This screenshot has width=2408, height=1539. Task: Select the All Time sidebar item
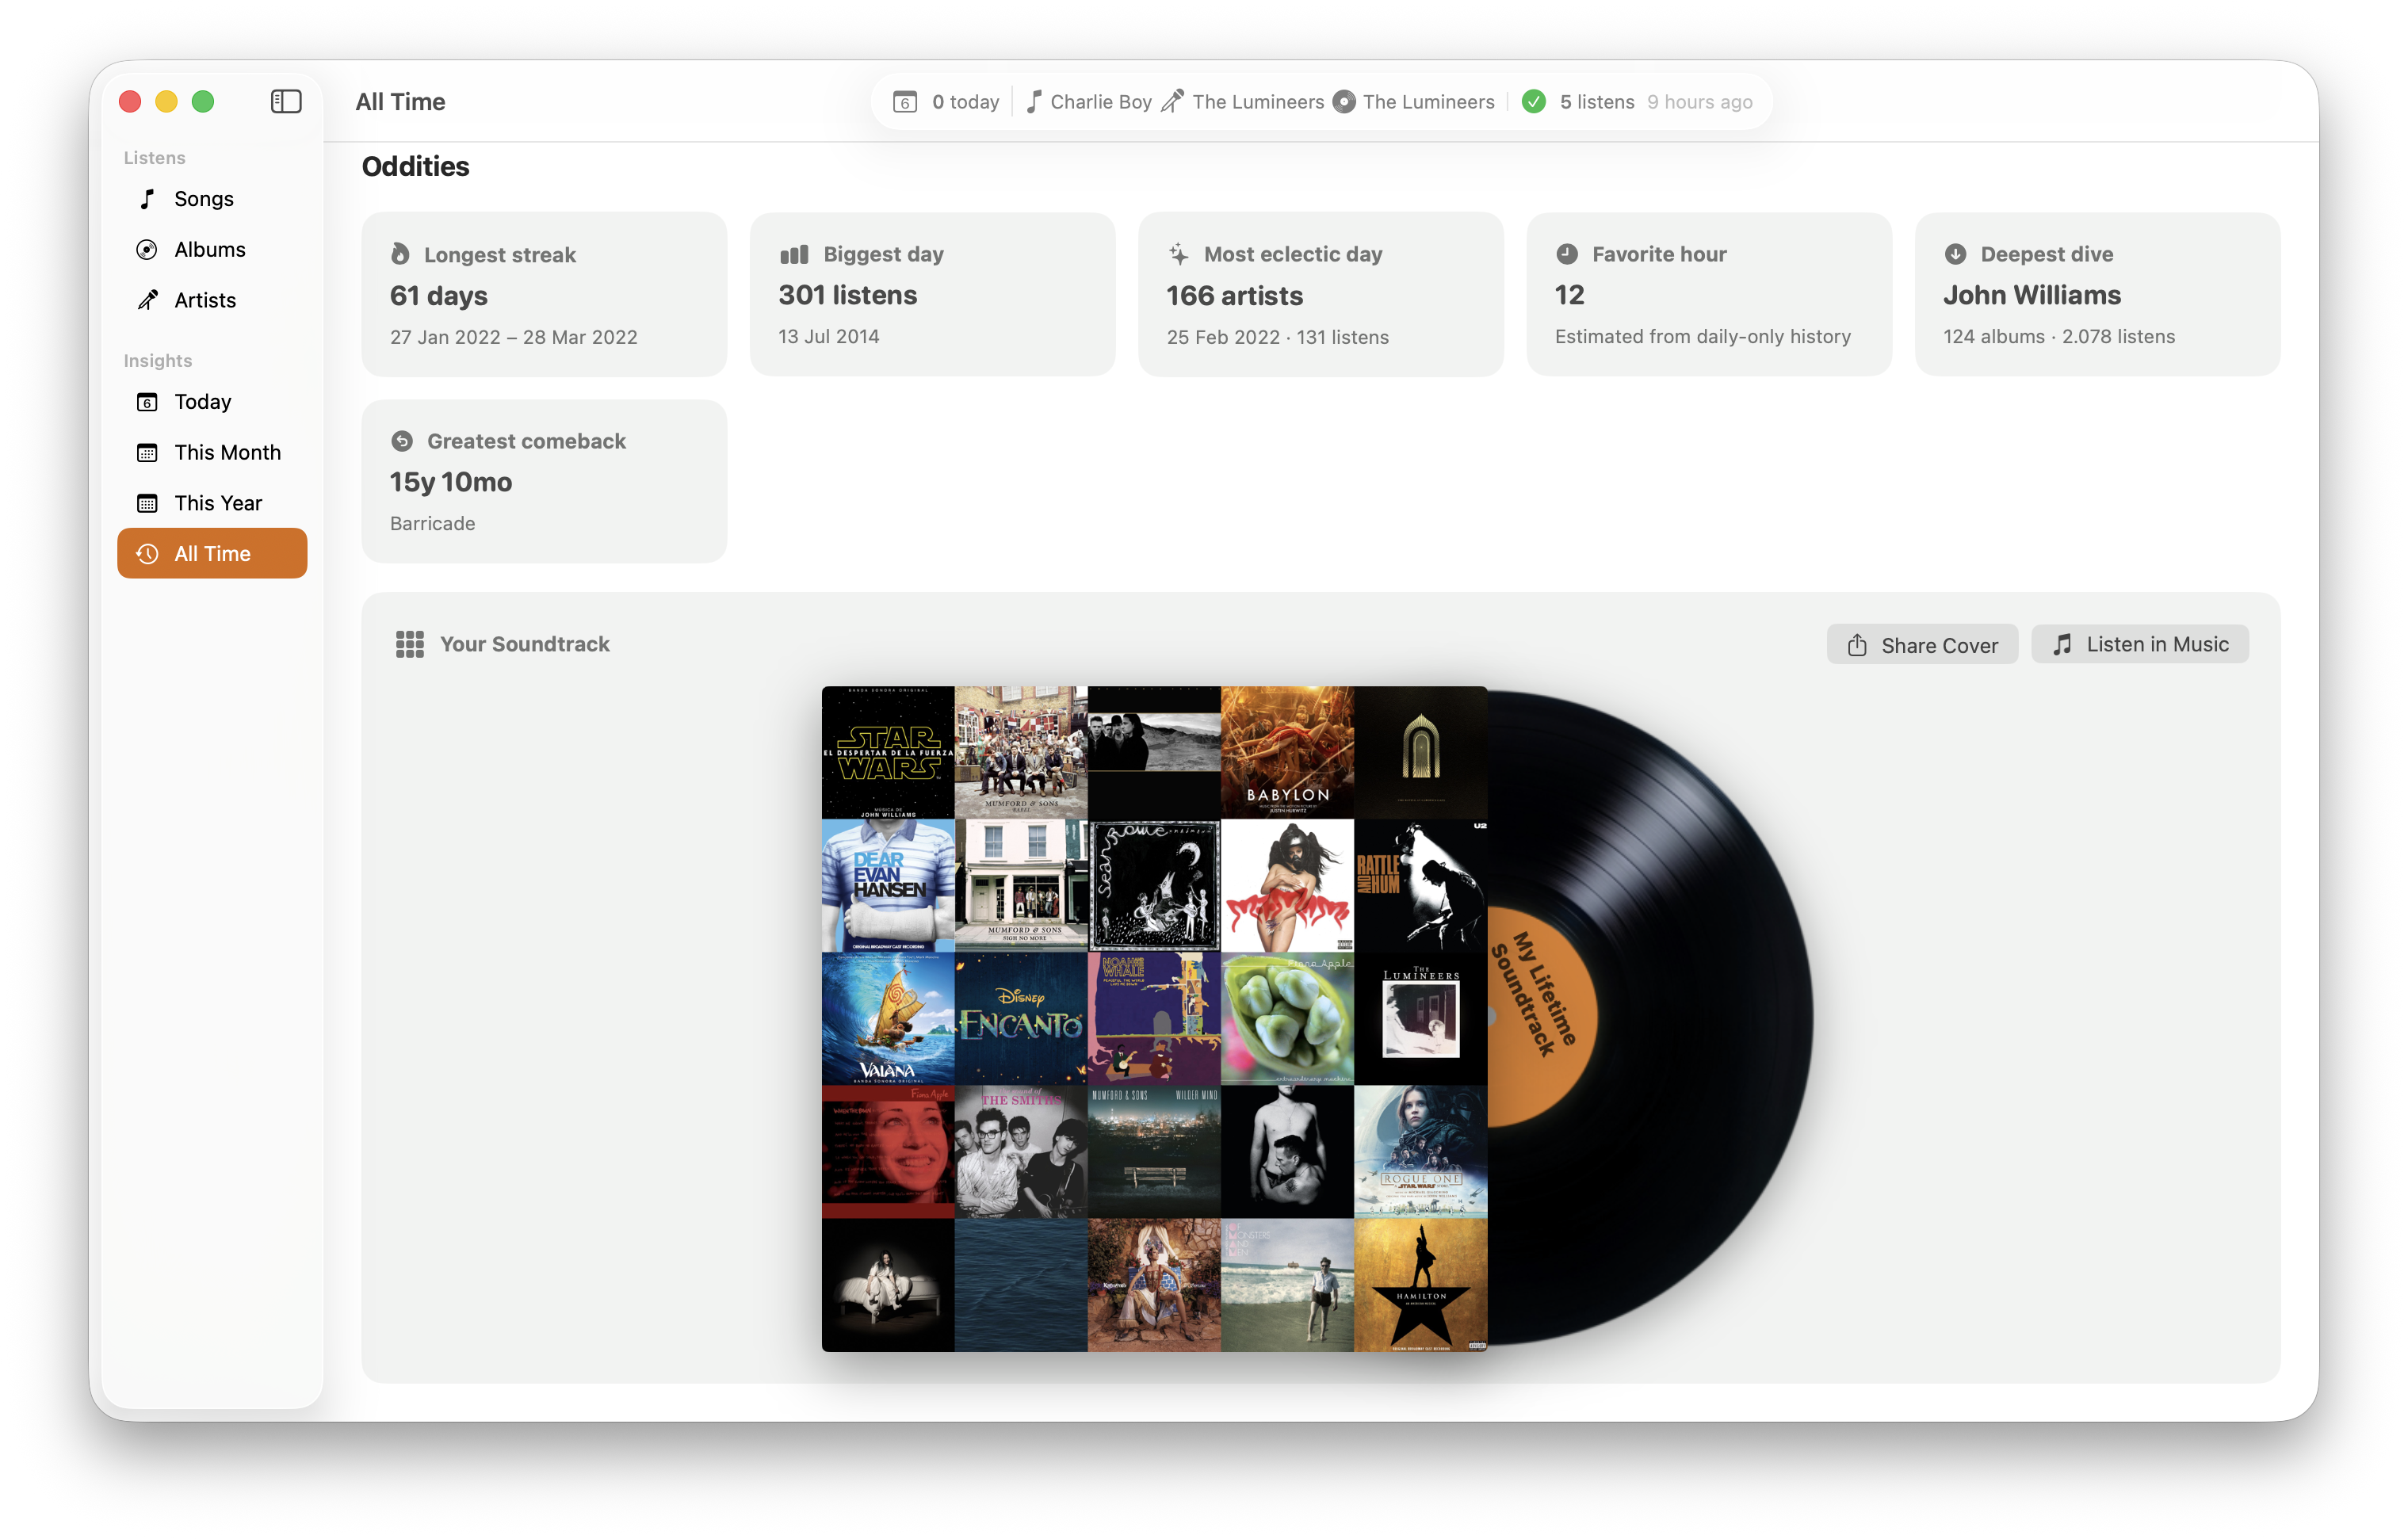coord(212,554)
